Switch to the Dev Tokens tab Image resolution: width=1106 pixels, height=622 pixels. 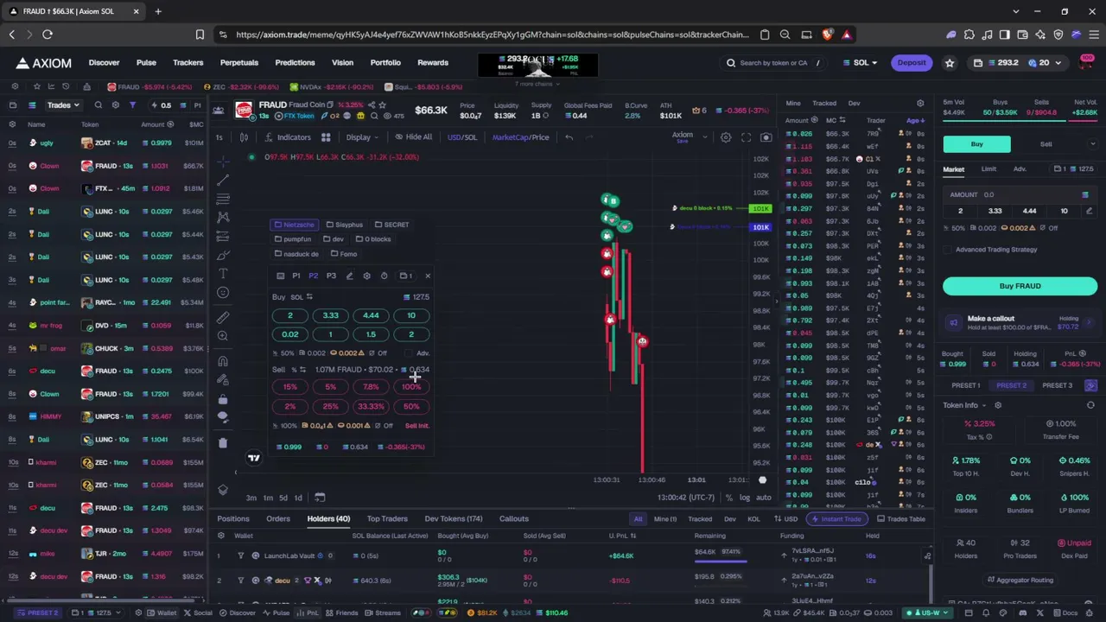tap(454, 519)
